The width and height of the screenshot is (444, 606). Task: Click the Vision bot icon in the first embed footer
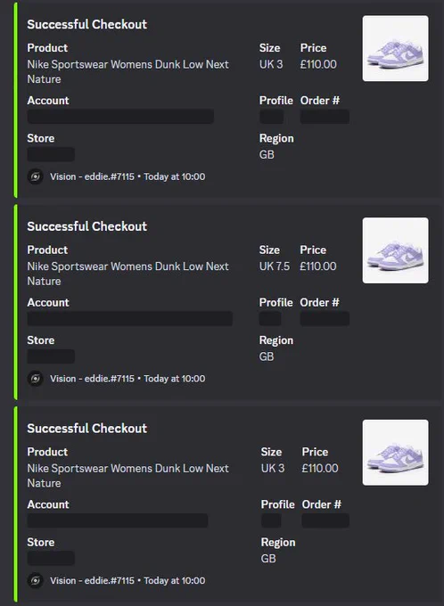(35, 176)
